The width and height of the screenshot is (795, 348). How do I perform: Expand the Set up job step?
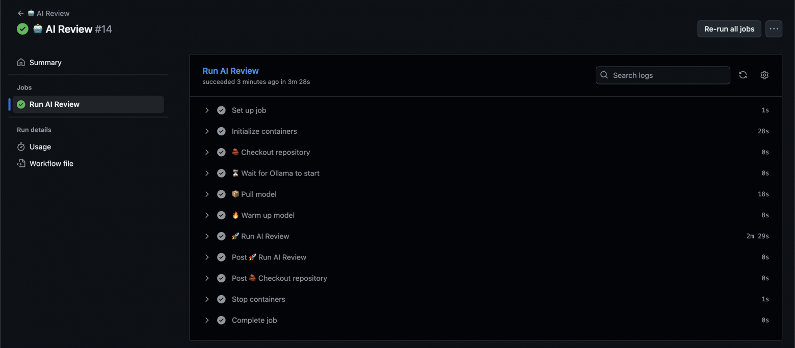[x=207, y=110]
